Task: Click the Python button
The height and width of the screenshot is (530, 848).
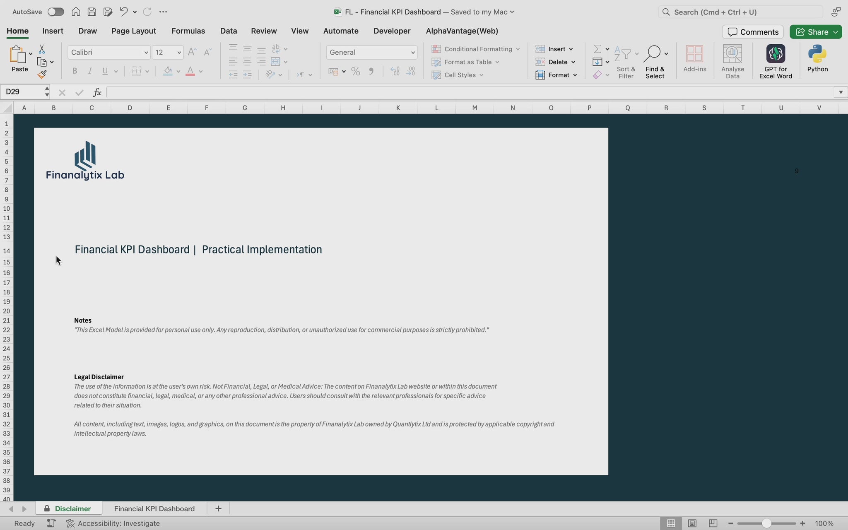Action: [x=817, y=59]
